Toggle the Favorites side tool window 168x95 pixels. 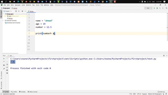1,85
